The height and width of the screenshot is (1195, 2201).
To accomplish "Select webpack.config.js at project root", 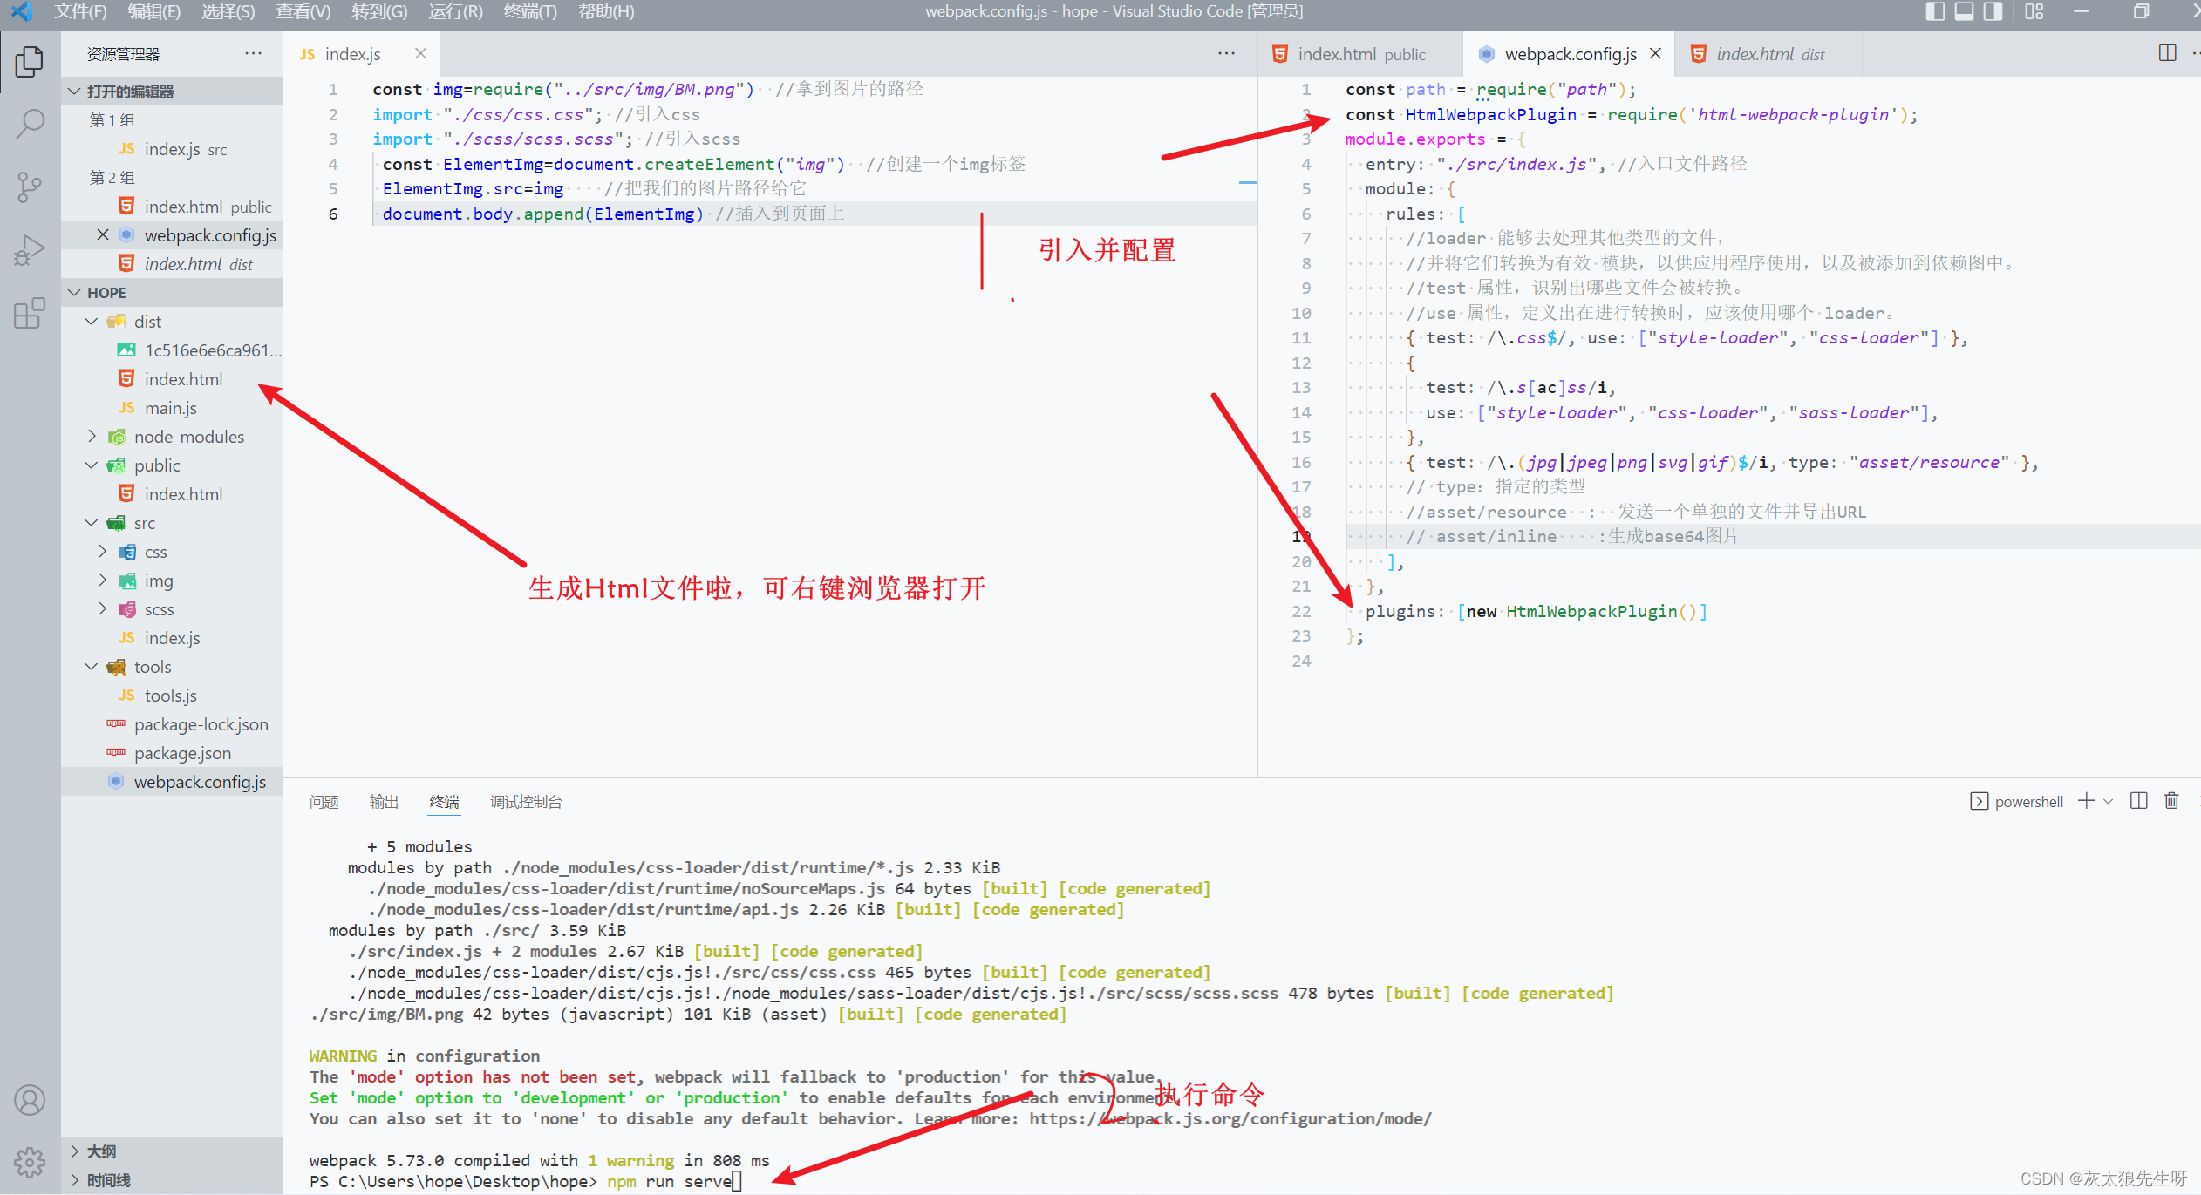I will click(172, 782).
